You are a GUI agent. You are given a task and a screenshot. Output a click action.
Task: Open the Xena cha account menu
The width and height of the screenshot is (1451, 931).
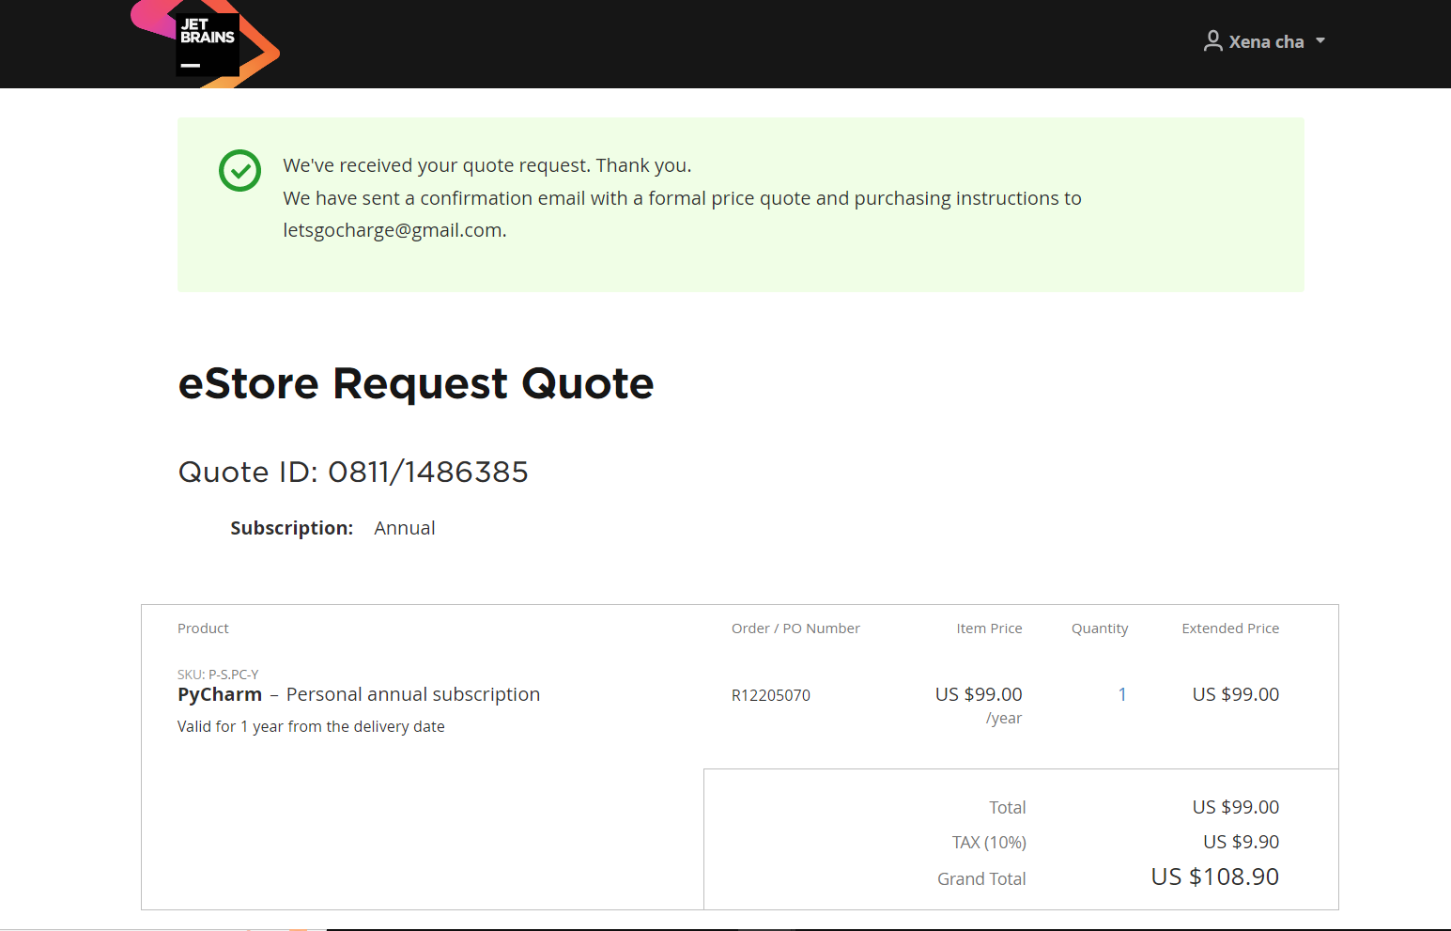click(1264, 41)
